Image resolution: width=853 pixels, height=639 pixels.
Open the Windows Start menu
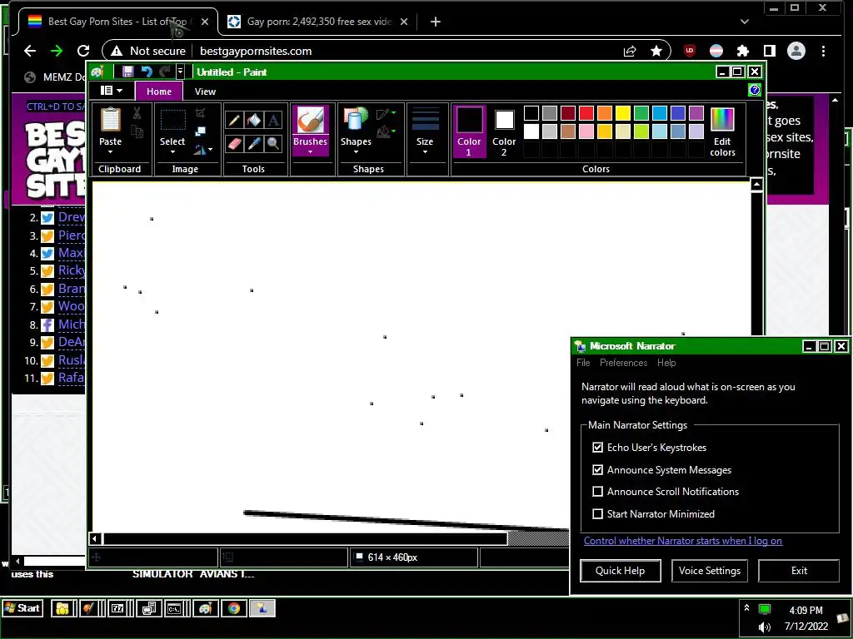(x=22, y=608)
